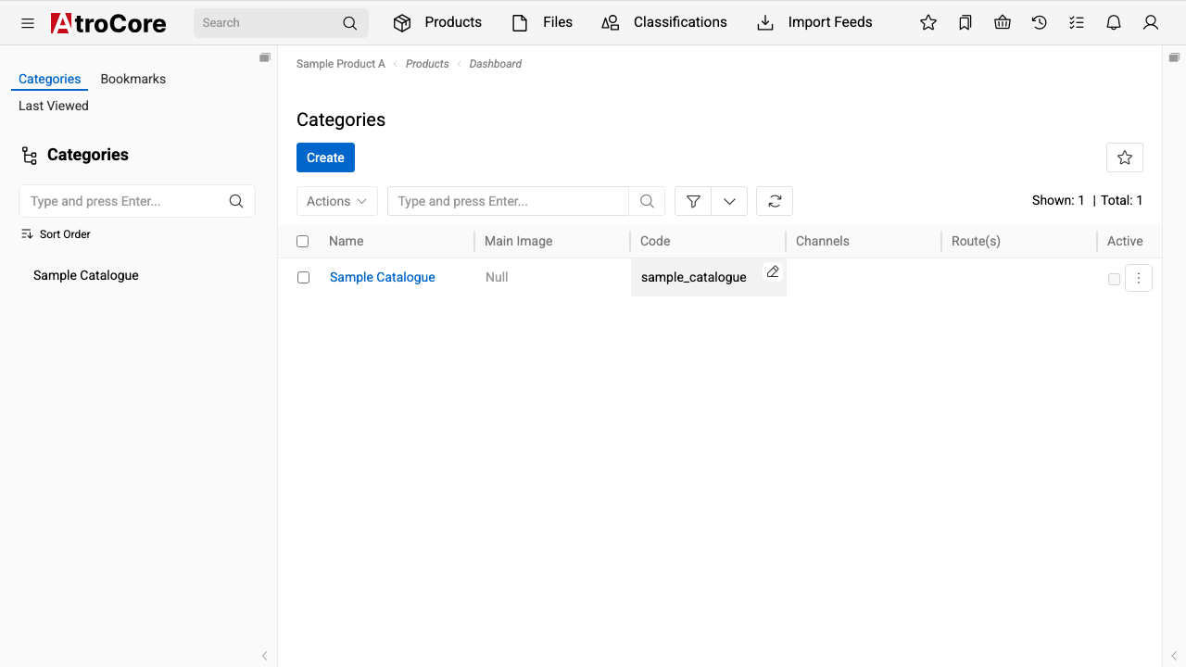Sort by Name column header
The image size is (1186, 667).
pyautogui.click(x=347, y=241)
